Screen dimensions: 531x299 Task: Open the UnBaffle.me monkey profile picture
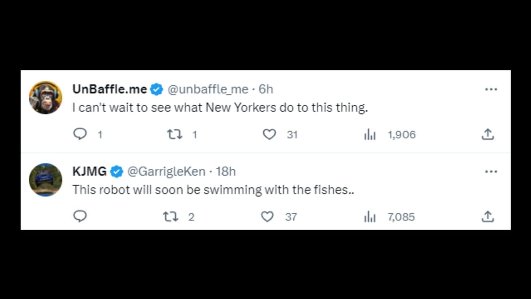pos(45,97)
